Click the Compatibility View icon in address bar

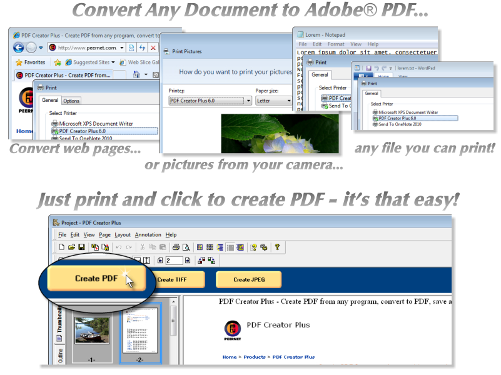pos(131,48)
